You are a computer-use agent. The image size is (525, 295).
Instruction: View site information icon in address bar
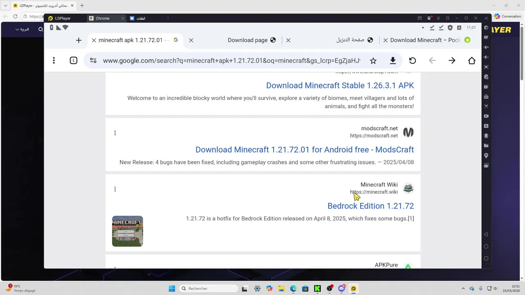tap(93, 61)
